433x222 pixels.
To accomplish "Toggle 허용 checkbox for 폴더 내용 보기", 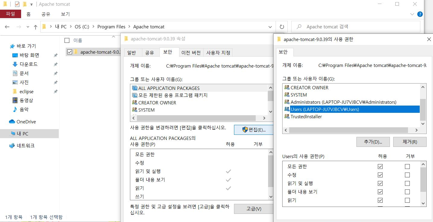I will (x=380, y=192).
